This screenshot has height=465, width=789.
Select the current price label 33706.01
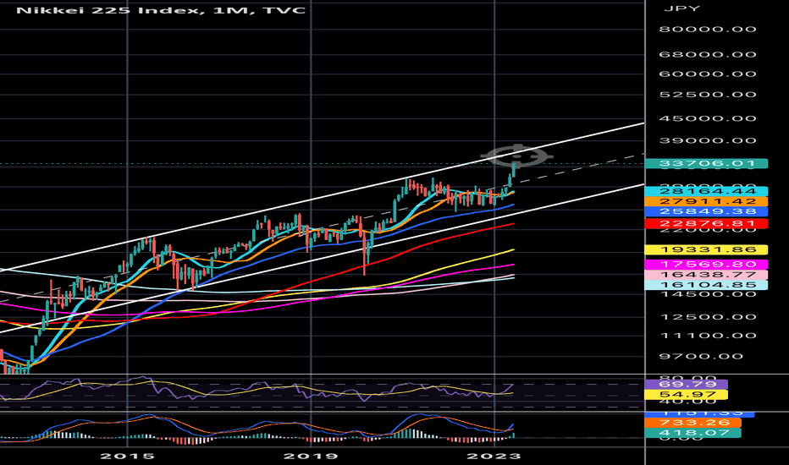706,163
